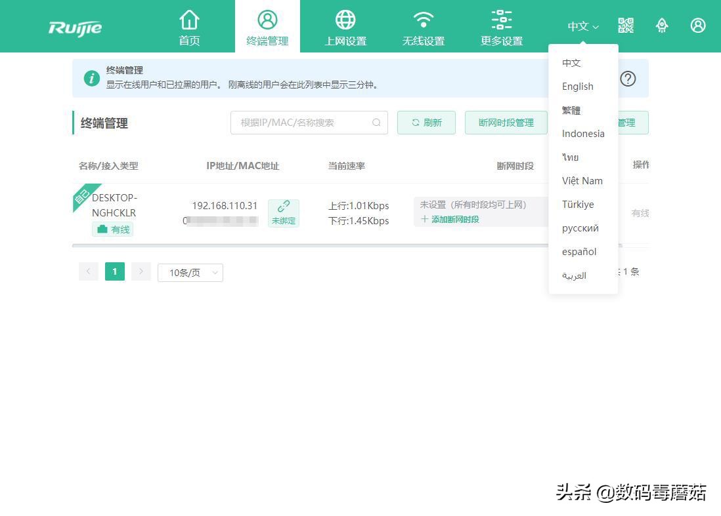Select the 上网设置 globe icon
The image size is (721, 516).
pyautogui.click(x=345, y=19)
